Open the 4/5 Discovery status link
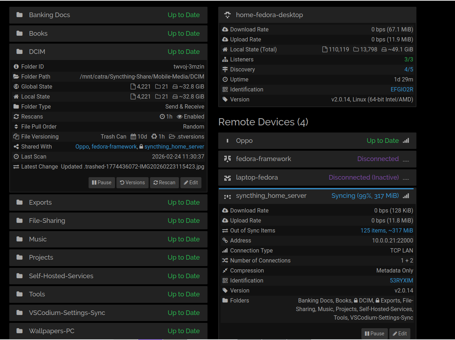The image size is (455, 340). (409, 70)
